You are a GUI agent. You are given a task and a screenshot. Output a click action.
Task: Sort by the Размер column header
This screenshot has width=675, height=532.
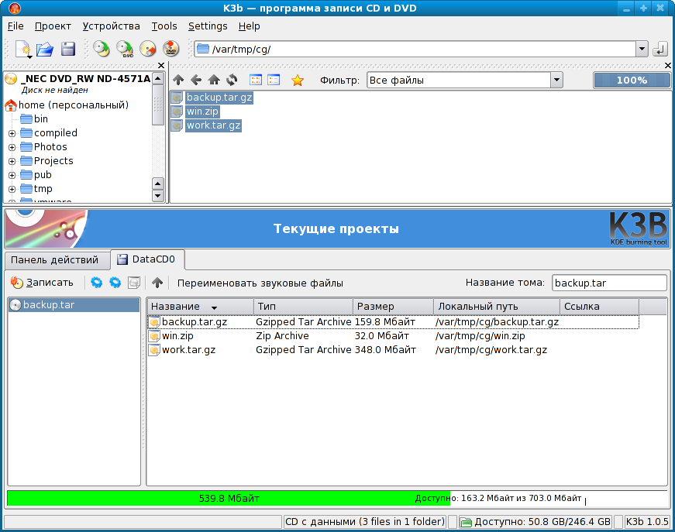(x=393, y=307)
